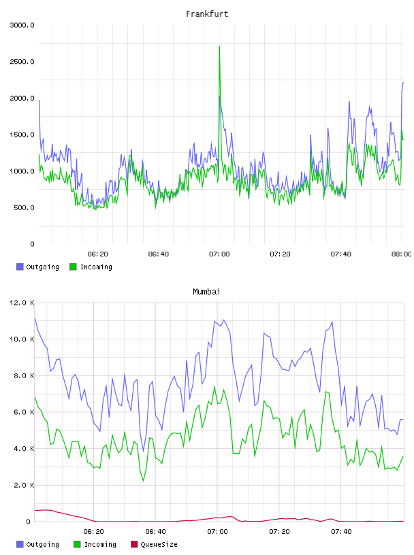Click the 06:40 time label on Frankfurt axis
Viewport: 414px width, 555px height.
pyautogui.click(x=159, y=254)
